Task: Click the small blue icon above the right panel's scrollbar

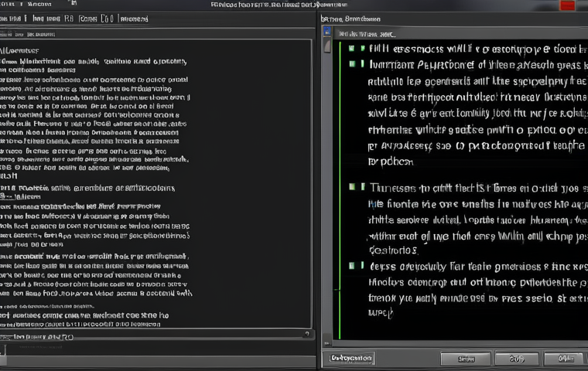Action: (x=327, y=31)
